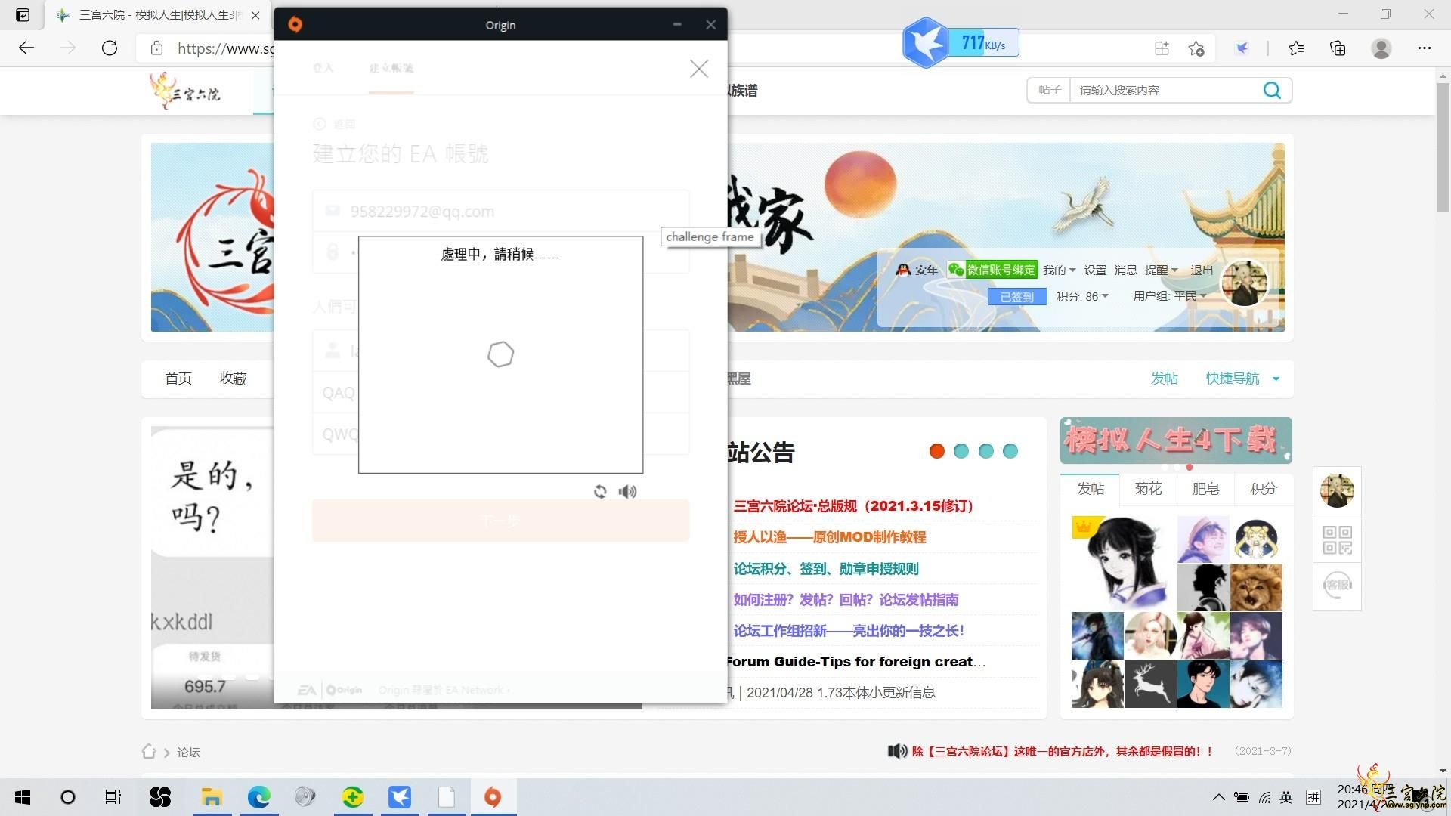Select the 菊花 ranking tab

click(x=1148, y=489)
